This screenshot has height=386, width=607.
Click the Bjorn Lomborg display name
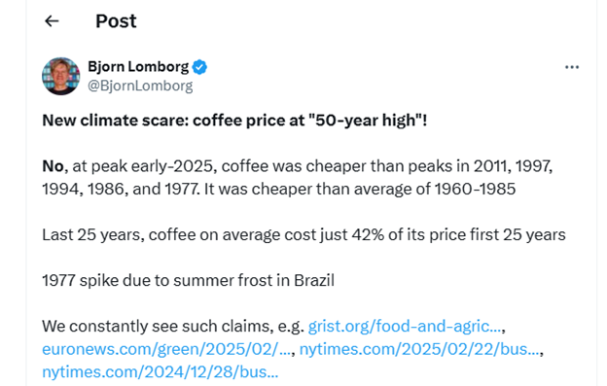[138, 67]
